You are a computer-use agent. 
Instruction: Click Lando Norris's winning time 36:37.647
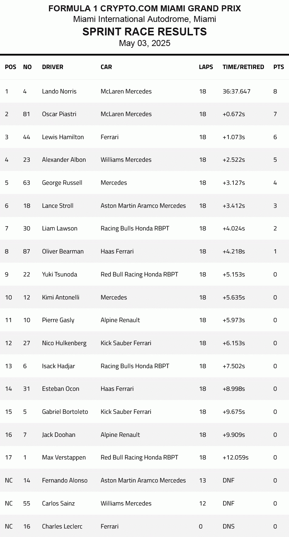tap(236, 91)
